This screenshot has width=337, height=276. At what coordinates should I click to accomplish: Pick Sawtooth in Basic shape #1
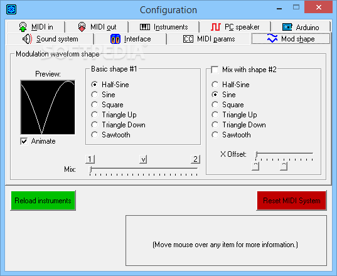click(110, 135)
